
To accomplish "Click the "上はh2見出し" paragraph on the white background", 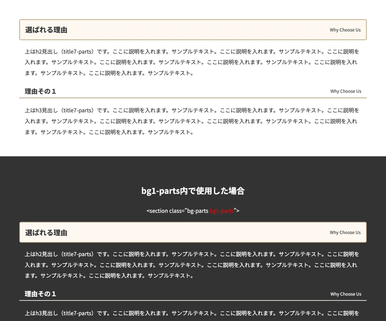I will tap(192, 62).
